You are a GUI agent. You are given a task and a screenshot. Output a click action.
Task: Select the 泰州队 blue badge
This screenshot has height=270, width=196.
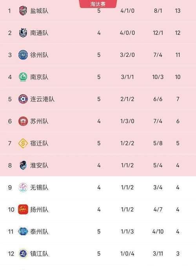pos(23,232)
